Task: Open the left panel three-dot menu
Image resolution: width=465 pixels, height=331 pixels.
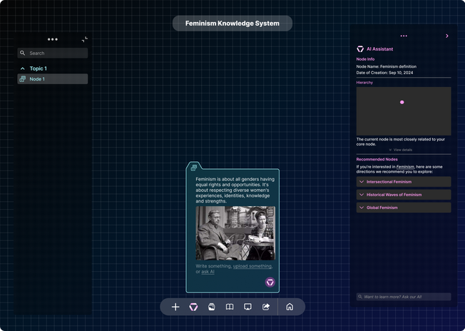Action: point(53,39)
